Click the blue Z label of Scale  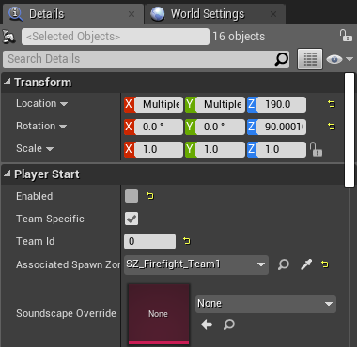click(252, 149)
